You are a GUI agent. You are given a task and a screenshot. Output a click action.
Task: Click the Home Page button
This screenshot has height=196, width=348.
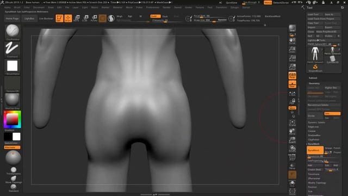pos(12,19)
